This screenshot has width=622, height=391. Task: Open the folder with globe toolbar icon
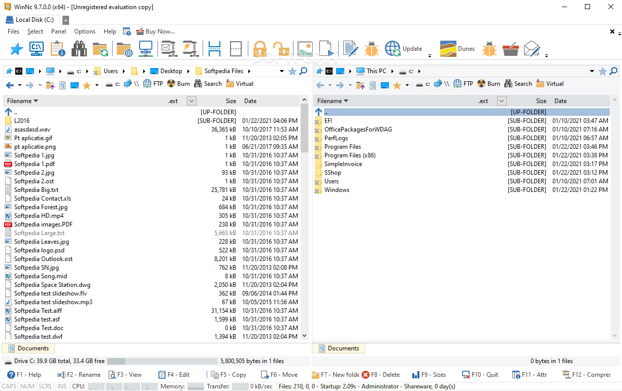(124, 49)
